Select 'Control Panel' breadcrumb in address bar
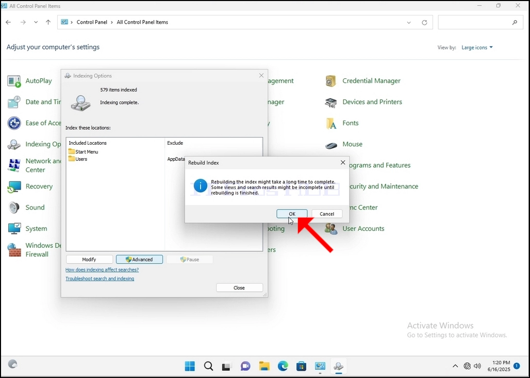Screen dimensions: 530x378 click(x=92, y=22)
